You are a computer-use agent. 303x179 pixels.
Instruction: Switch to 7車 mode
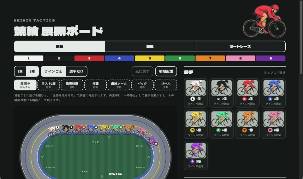20,71
